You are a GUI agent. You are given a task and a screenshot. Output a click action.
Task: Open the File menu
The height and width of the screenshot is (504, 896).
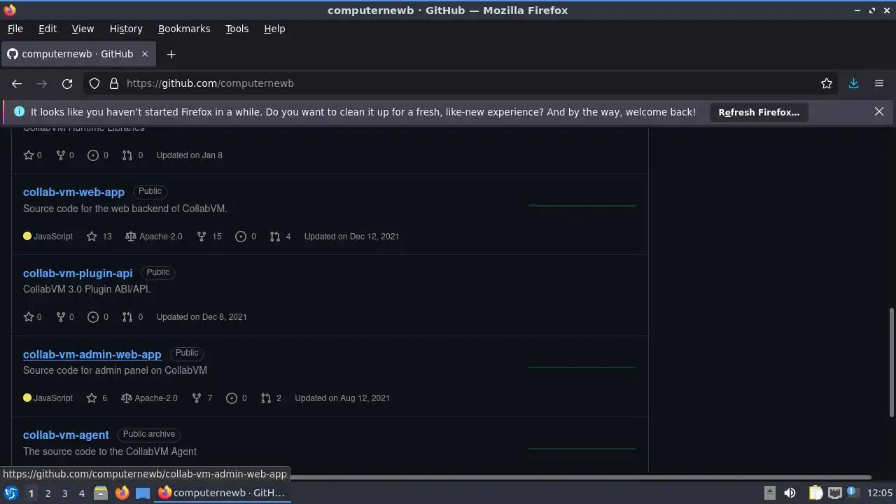coord(15,29)
